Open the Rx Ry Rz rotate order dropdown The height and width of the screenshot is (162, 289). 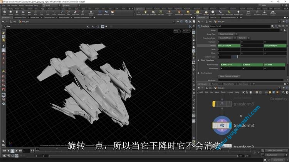pos(243,38)
